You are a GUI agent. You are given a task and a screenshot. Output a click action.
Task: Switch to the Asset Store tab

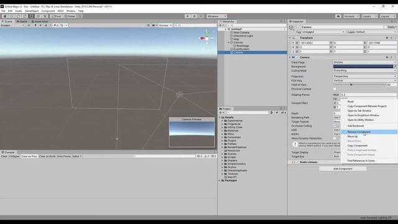pos(40,22)
